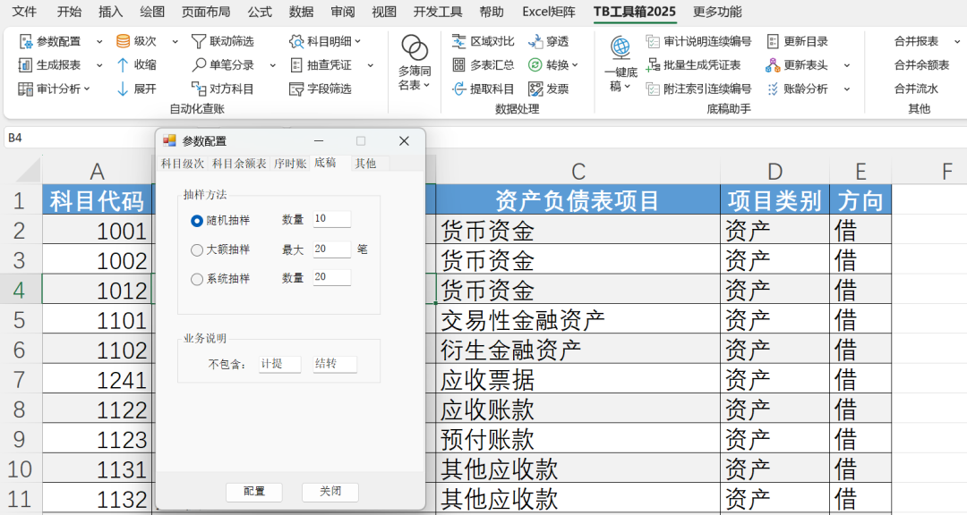This screenshot has width=967, height=515.
Task: Click the 科目明细 icon
Action: click(296, 41)
